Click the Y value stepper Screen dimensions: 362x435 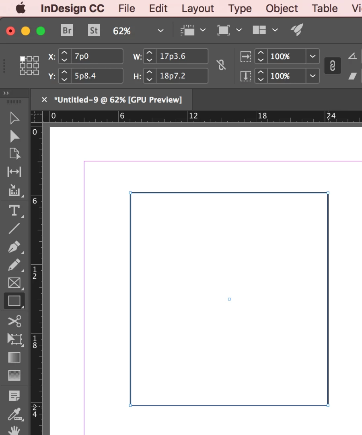(x=64, y=76)
